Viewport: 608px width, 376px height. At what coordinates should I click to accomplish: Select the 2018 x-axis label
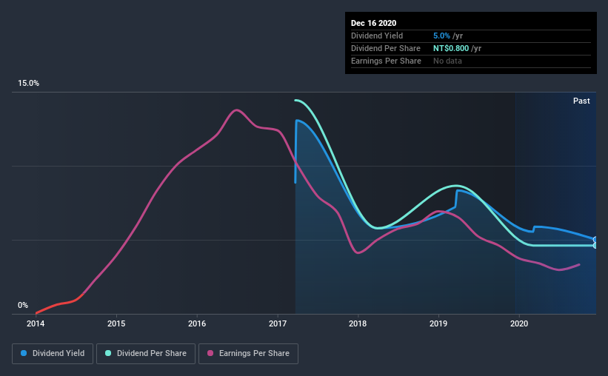click(358, 323)
